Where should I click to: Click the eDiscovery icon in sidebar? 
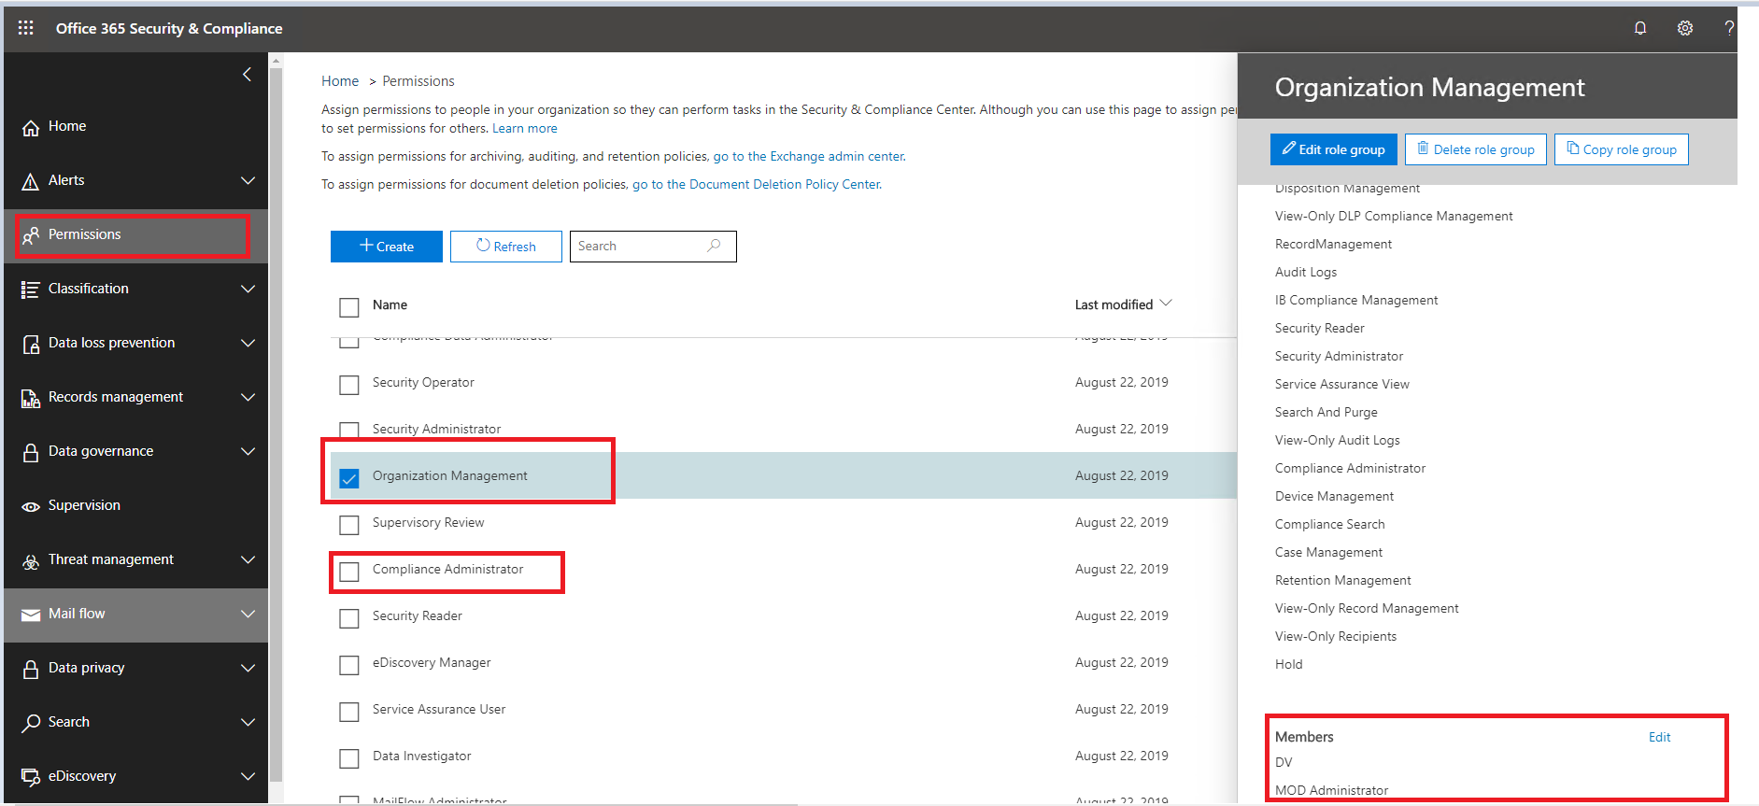coord(31,777)
